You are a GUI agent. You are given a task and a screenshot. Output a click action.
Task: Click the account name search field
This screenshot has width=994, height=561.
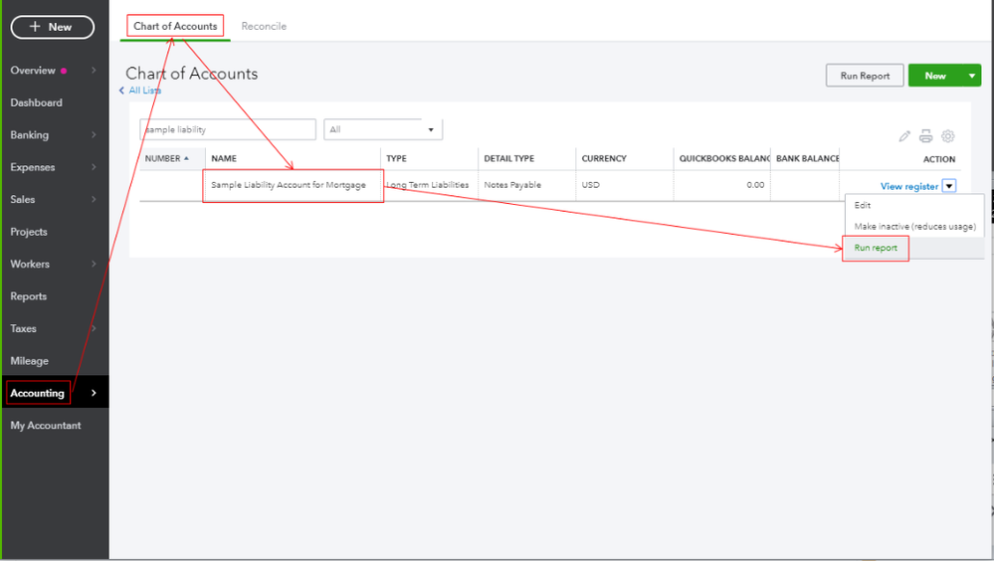coord(228,129)
